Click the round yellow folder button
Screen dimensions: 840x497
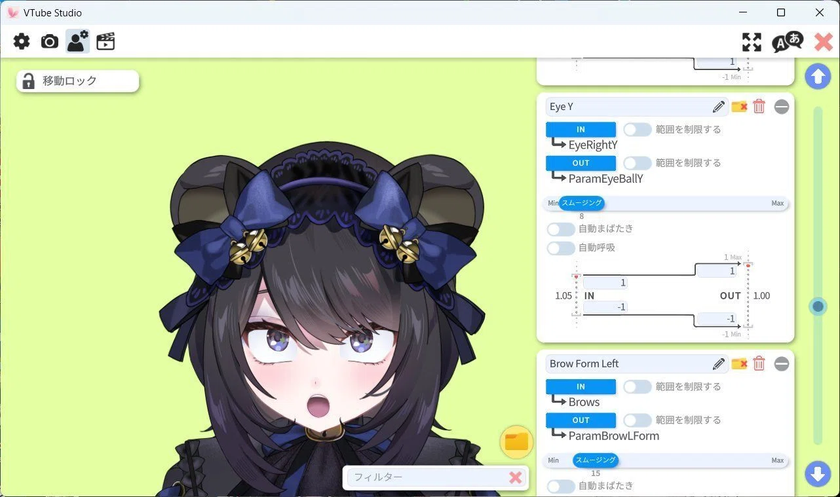coord(516,442)
